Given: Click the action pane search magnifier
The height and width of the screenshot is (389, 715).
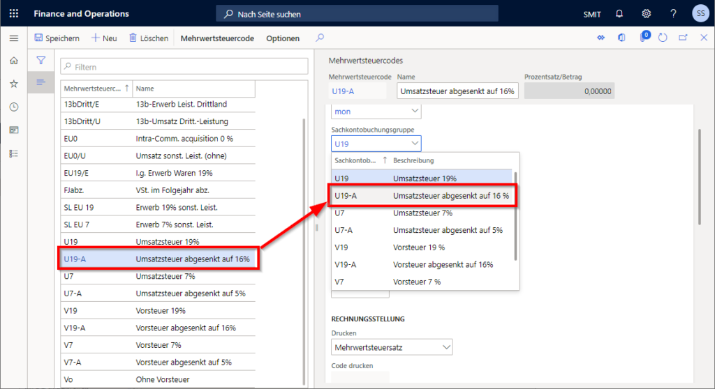Looking at the screenshot, I should click(320, 38).
